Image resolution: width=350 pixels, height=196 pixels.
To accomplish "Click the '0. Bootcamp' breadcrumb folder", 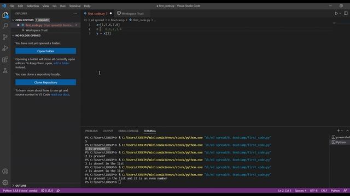I will pos(116,20).
